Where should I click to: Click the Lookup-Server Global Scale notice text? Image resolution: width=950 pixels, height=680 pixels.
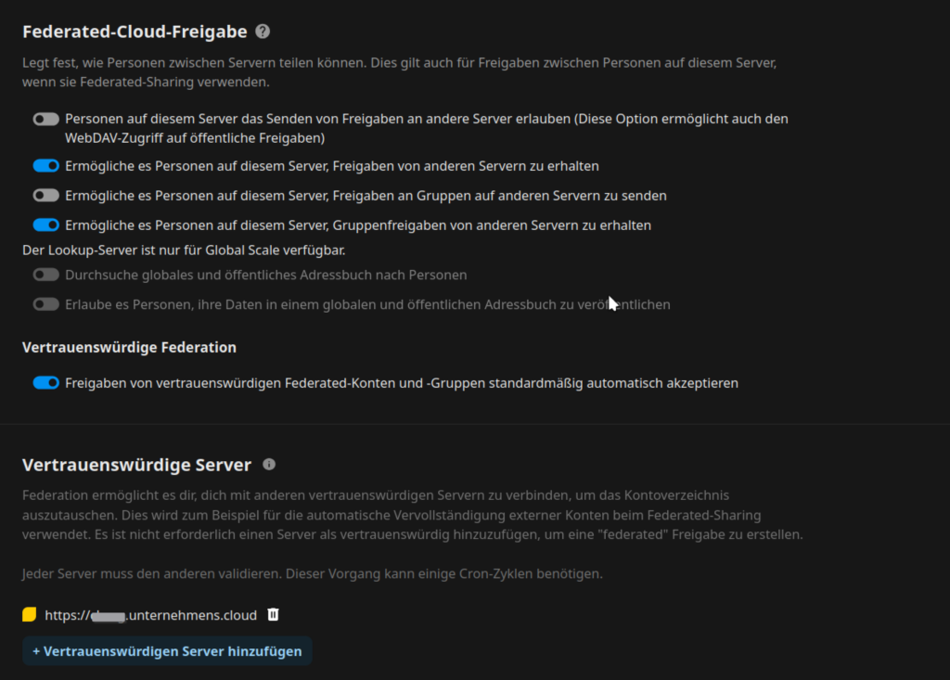(x=190, y=250)
